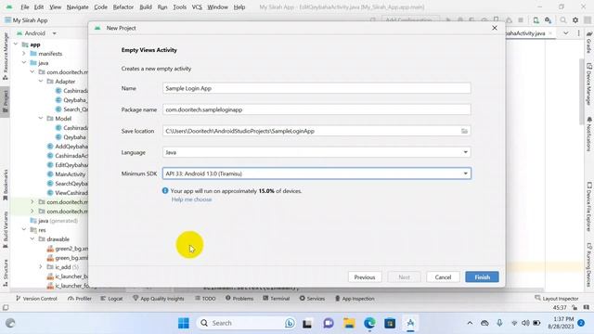The height and width of the screenshot is (334, 594).
Task: Open the Gradle side panel
Action: (x=588, y=43)
